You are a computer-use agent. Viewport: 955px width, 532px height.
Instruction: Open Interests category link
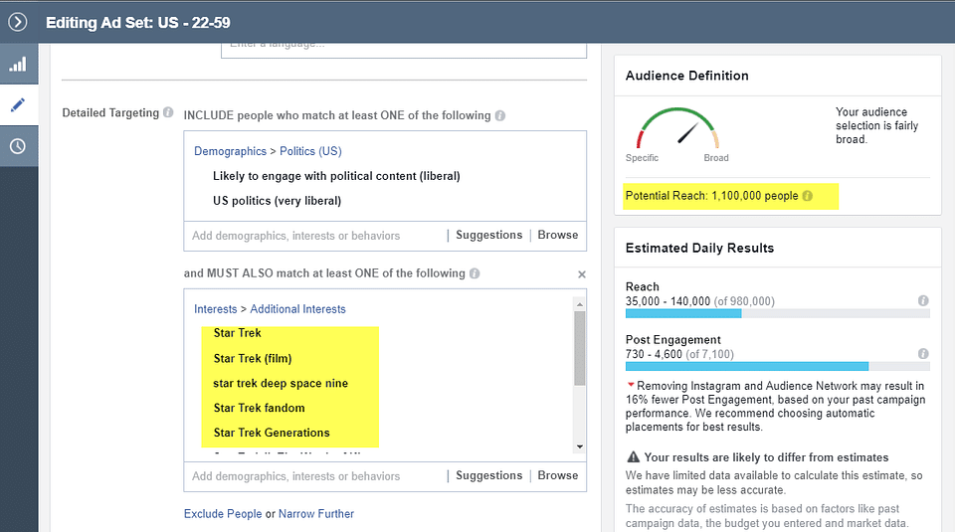pyautogui.click(x=216, y=309)
